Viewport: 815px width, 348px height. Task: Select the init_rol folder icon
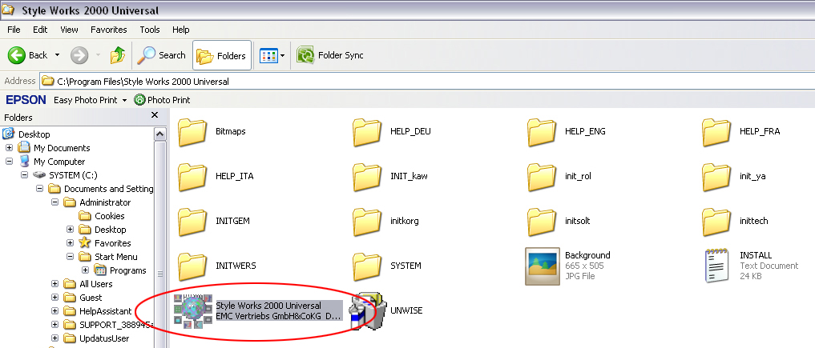[542, 178]
